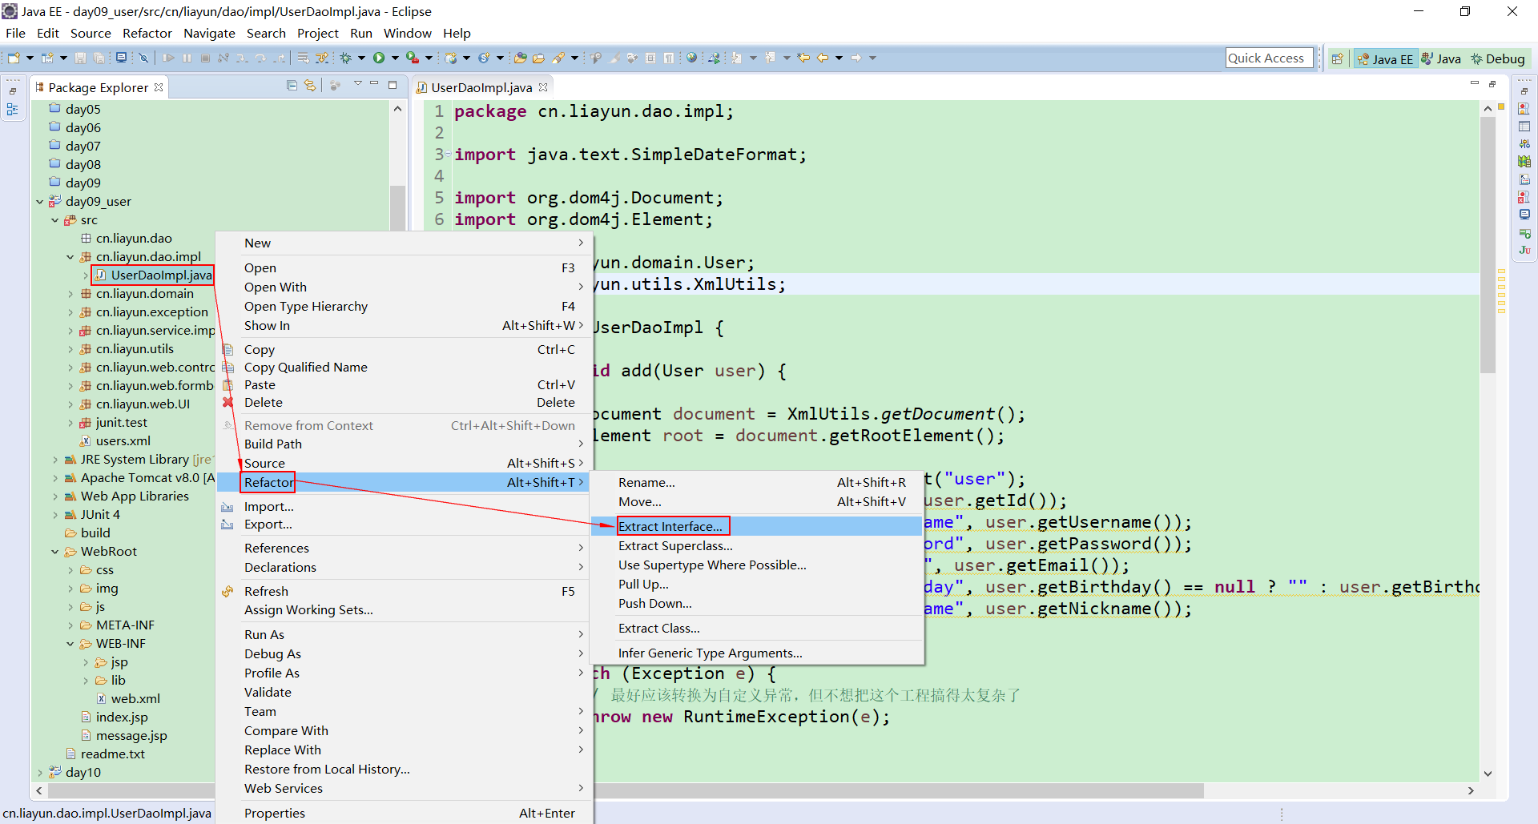Activate the Java perspective button

tap(1441, 58)
